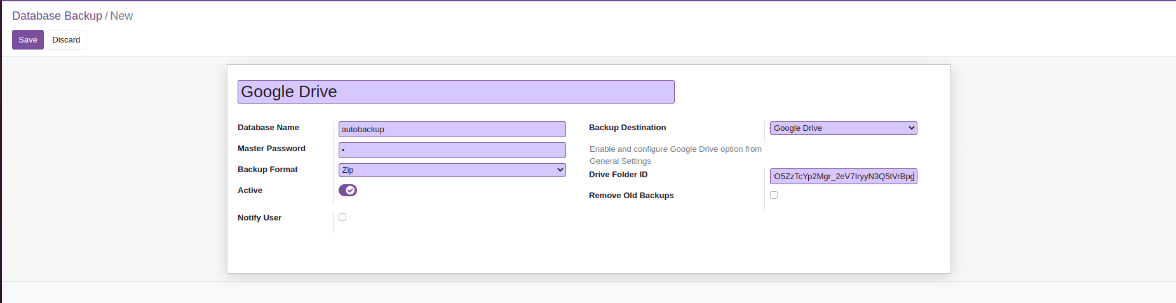Click the Master Password label

[271, 149]
